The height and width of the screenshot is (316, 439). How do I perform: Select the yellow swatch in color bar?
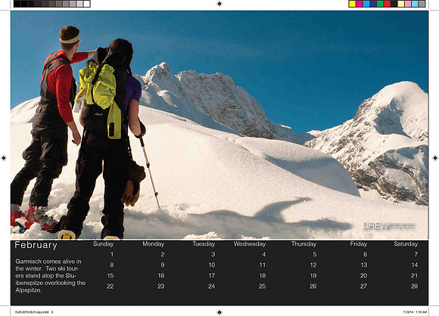click(x=353, y=4)
